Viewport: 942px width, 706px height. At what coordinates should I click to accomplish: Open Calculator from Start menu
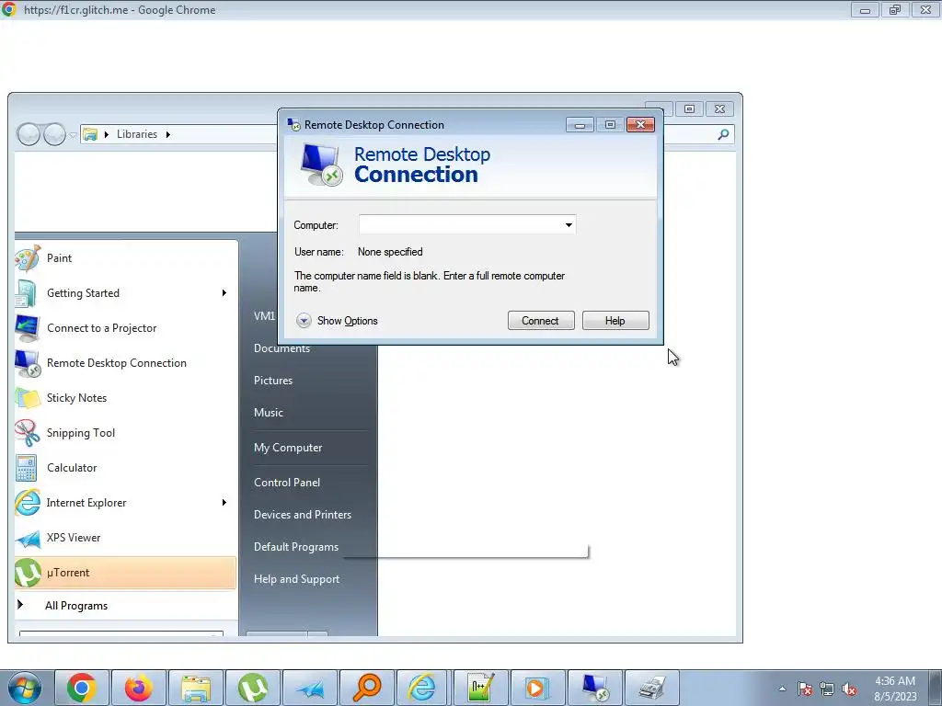pos(125,468)
